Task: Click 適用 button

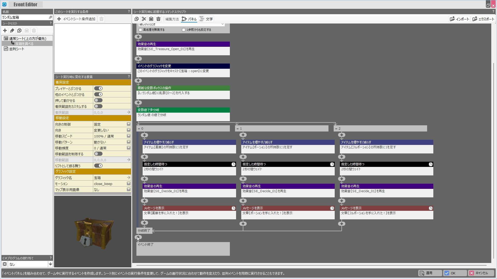Action: coord(430,273)
